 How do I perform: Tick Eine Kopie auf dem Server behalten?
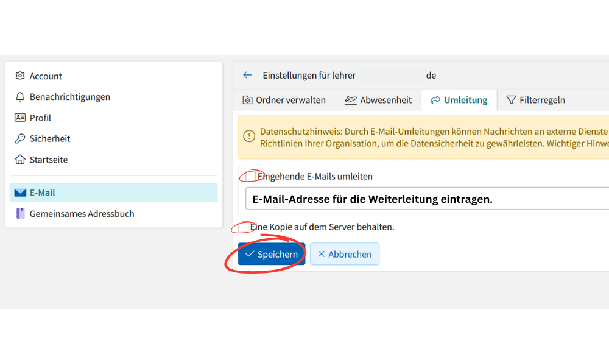(x=243, y=227)
